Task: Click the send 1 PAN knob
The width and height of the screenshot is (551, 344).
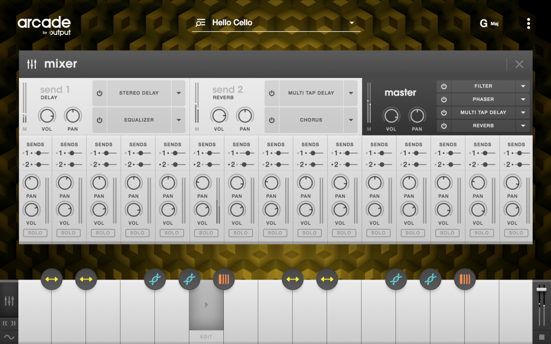Action: point(73,116)
